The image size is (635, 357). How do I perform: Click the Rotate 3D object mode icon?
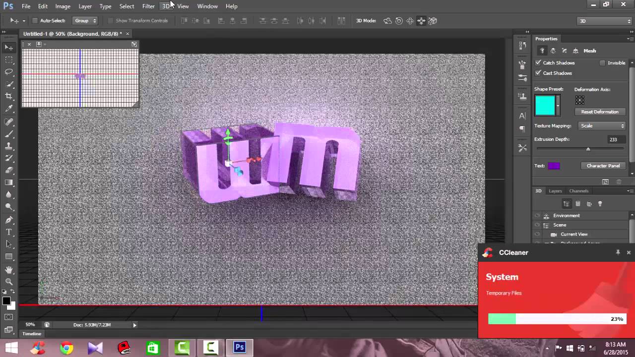click(x=387, y=21)
